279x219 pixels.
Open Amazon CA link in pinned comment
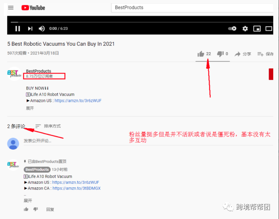click(77, 188)
